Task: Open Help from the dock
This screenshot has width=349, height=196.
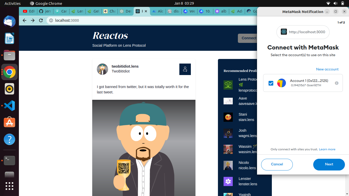Action: click(x=9, y=139)
